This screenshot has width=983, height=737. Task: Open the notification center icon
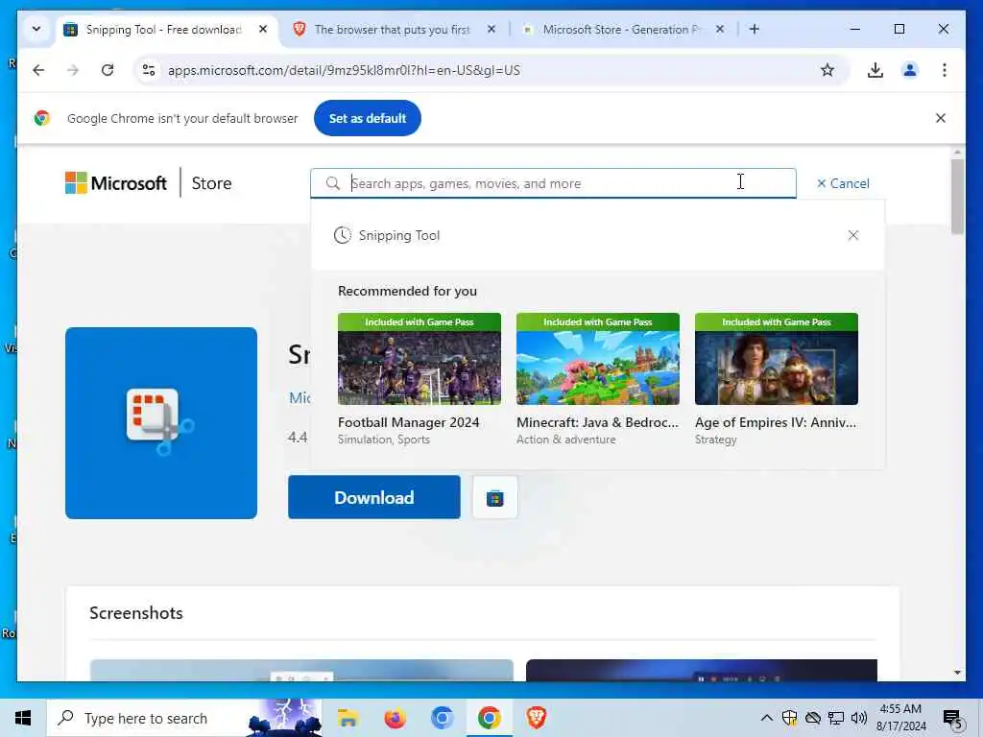953,720
